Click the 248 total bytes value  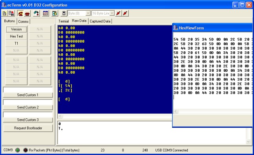(x=145, y=150)
